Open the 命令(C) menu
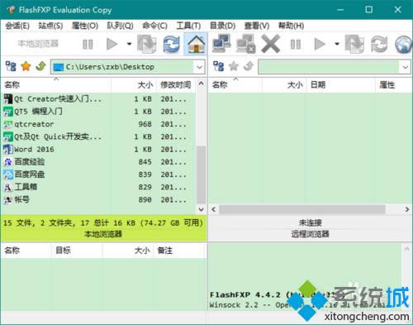 [x=154, y=26]
